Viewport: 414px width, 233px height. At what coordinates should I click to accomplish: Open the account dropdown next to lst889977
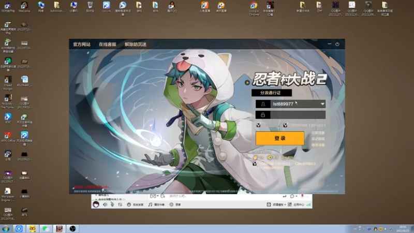(322, 104)
